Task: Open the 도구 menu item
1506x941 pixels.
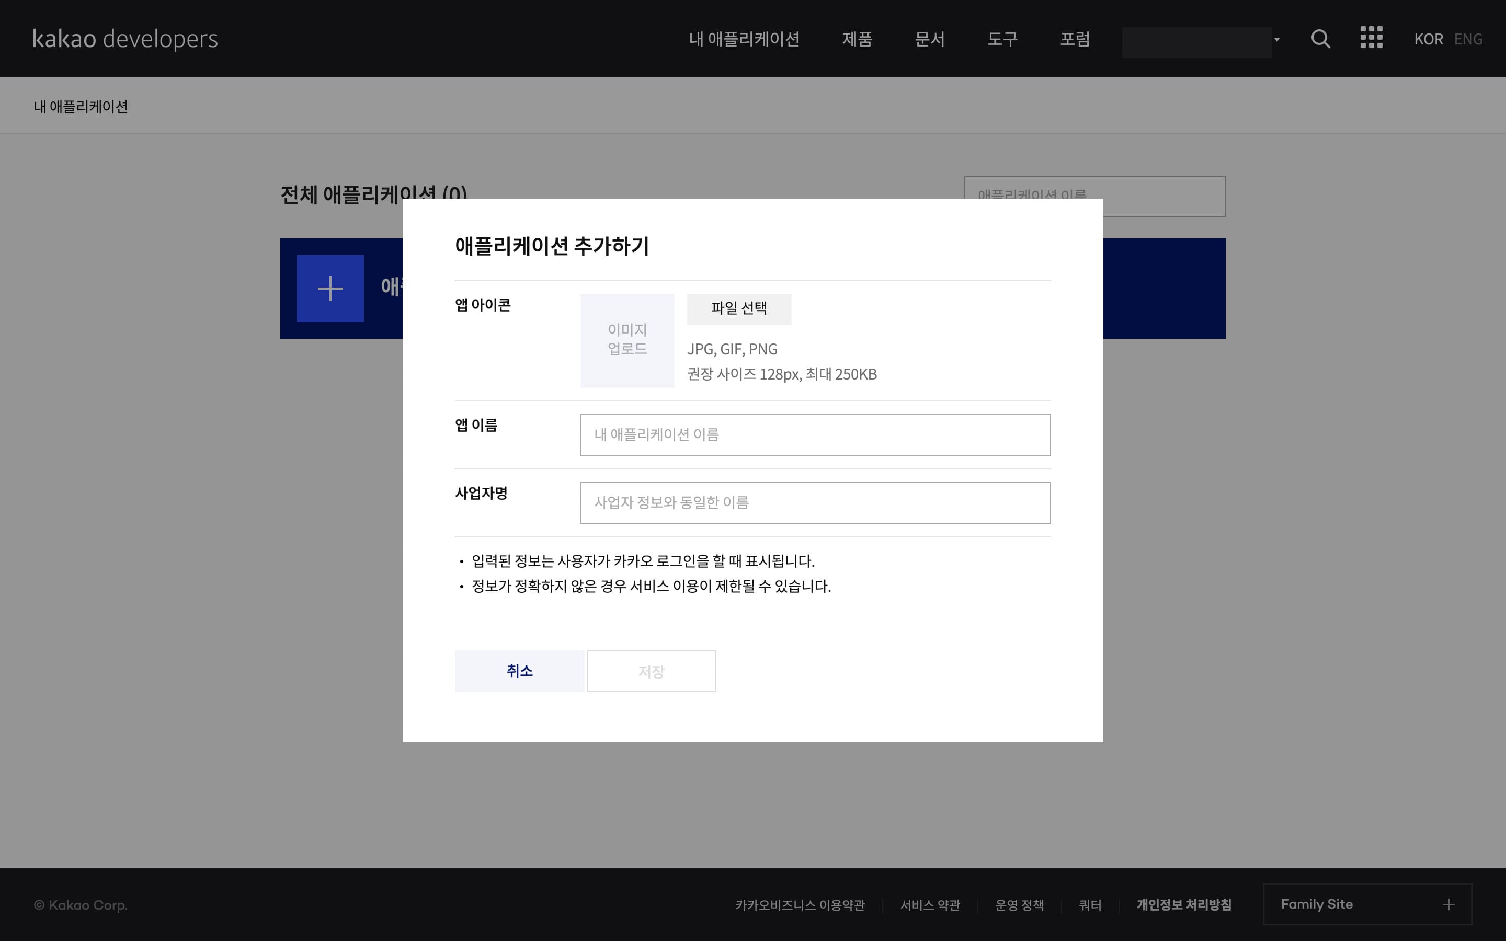Action: click(x=1002, y=39)
